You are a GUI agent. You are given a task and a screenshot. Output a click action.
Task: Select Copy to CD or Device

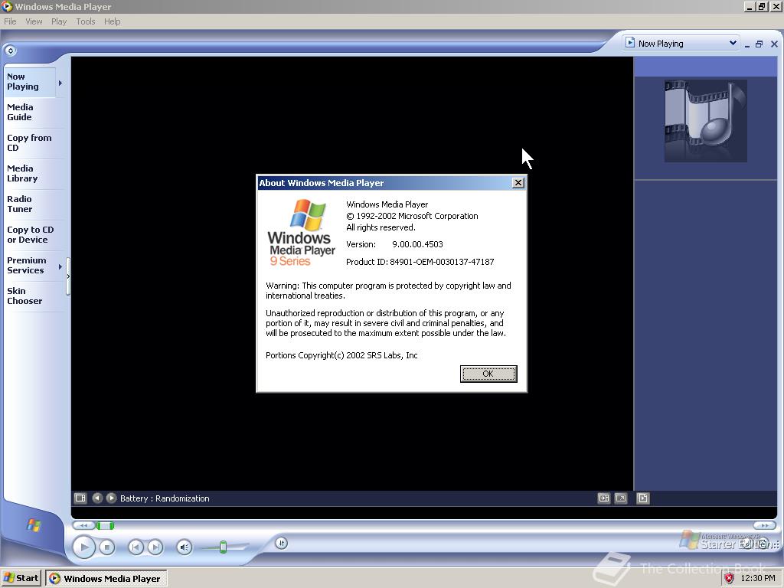[30, 234]
